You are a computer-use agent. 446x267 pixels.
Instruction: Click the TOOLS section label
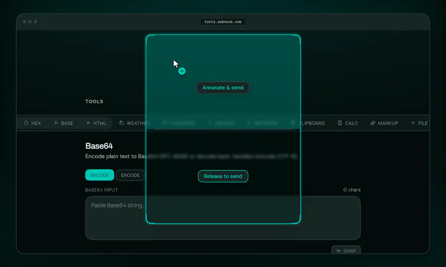tap(94, 101)
